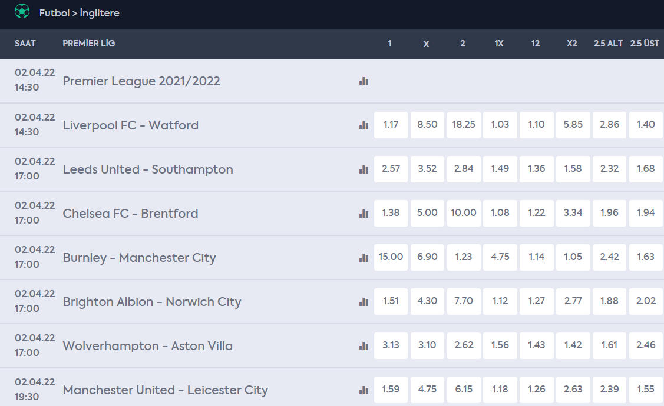
Task: Select 2.5 ÜST odds 2.02 for Brighton match
Action: pyautogui.click(x=646, y=301)
